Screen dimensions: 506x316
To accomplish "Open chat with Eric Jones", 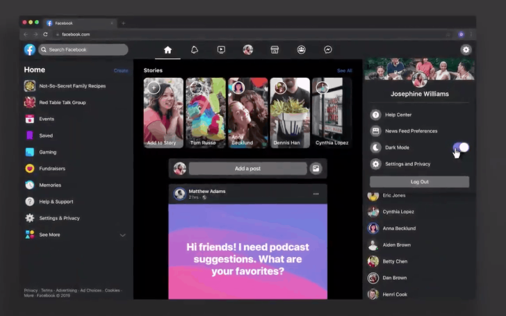I will click(394, 195).
